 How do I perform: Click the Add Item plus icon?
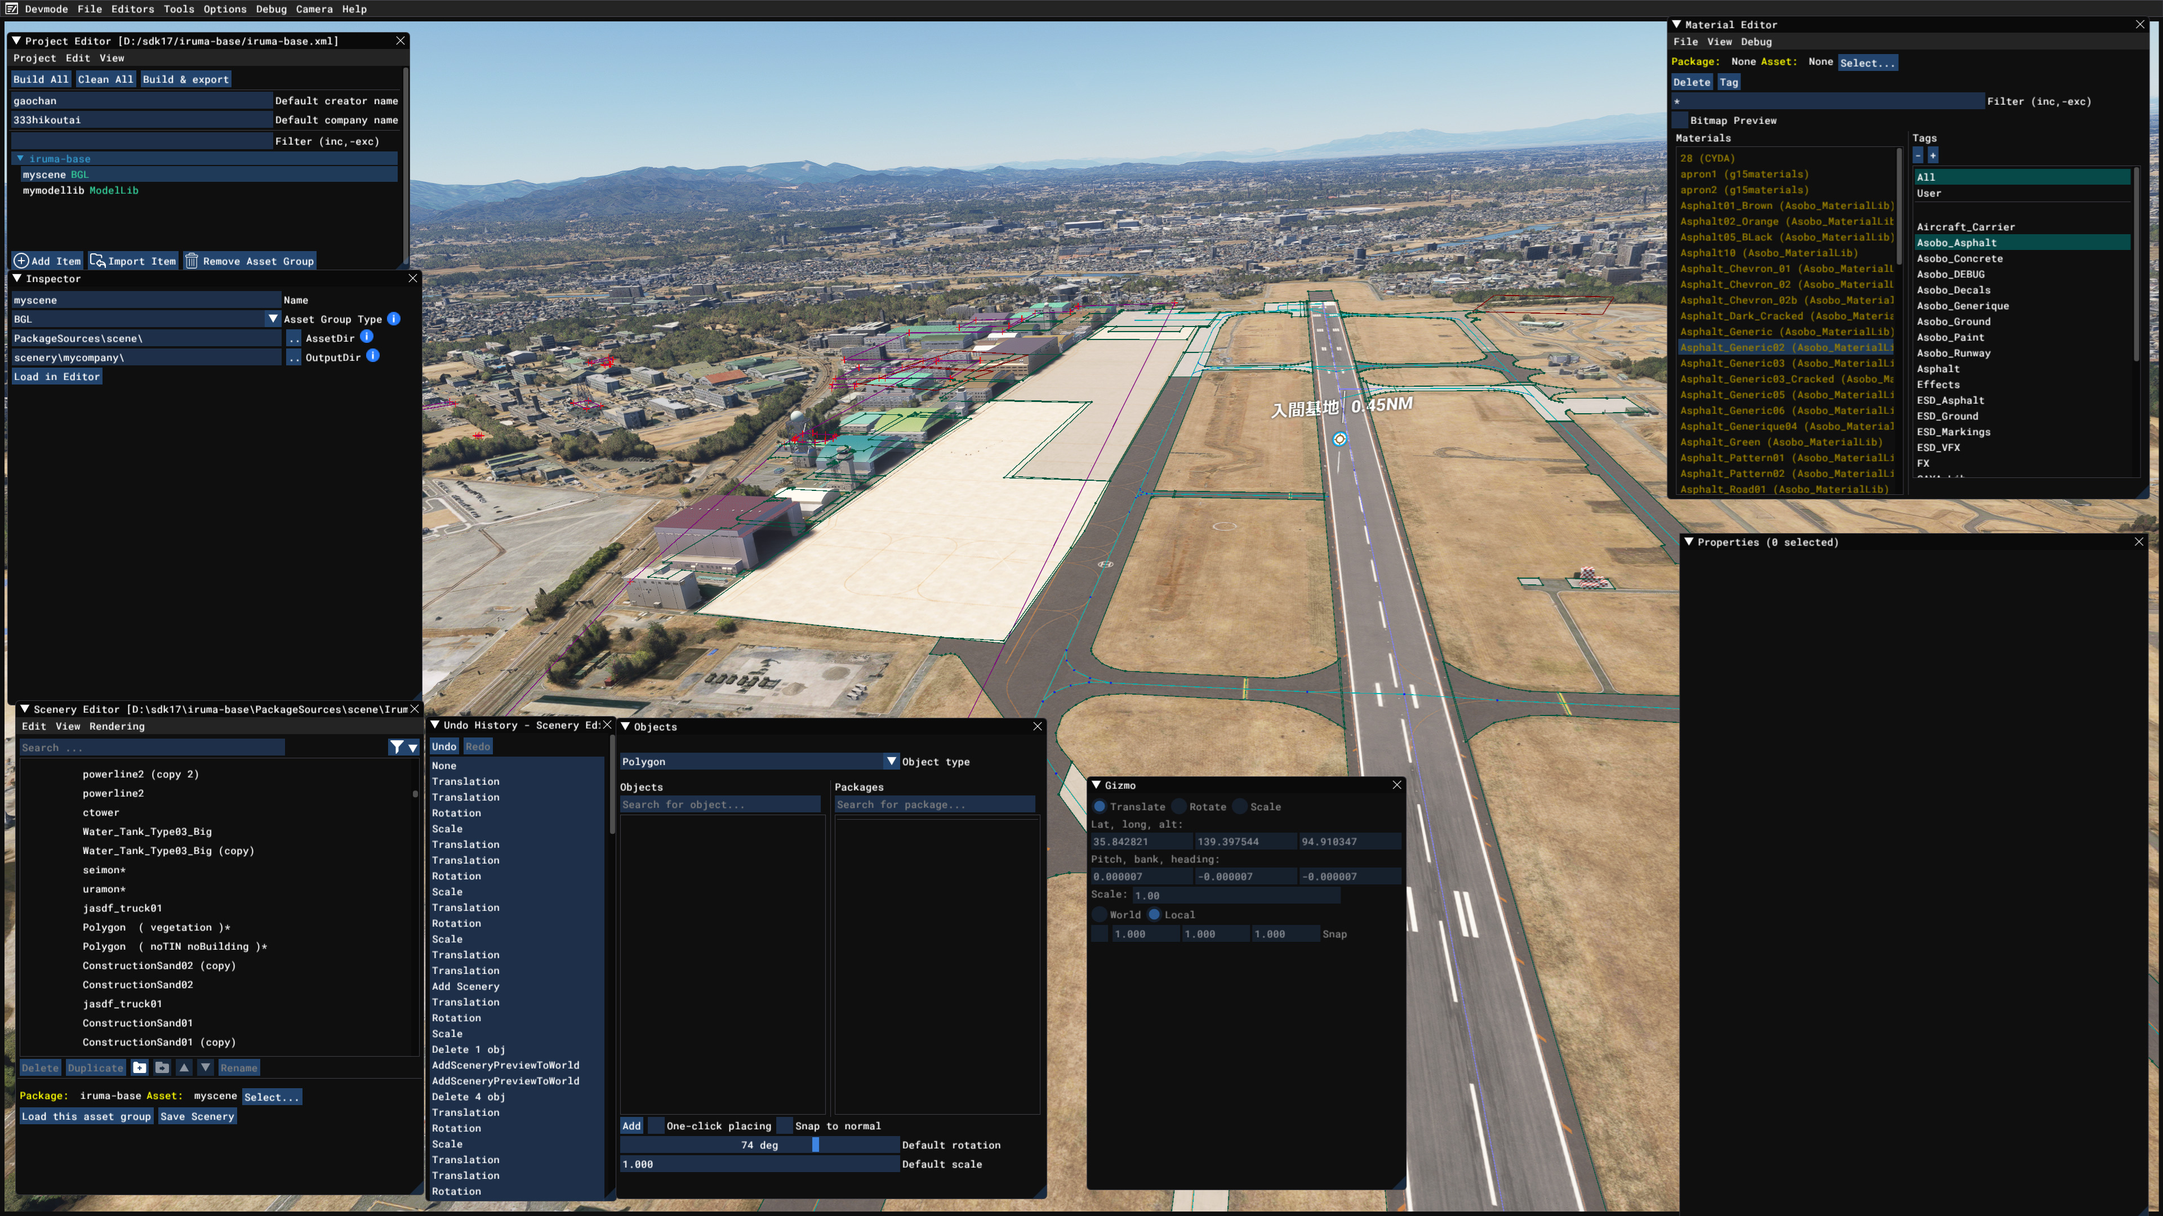pos(21,261)
